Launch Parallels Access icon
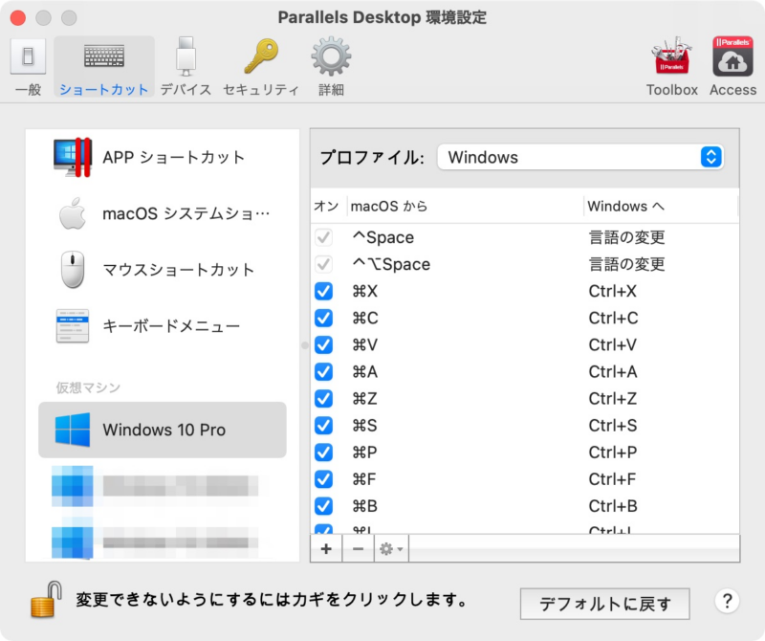This screenshot has height=641, width=765. pos(732,66)
